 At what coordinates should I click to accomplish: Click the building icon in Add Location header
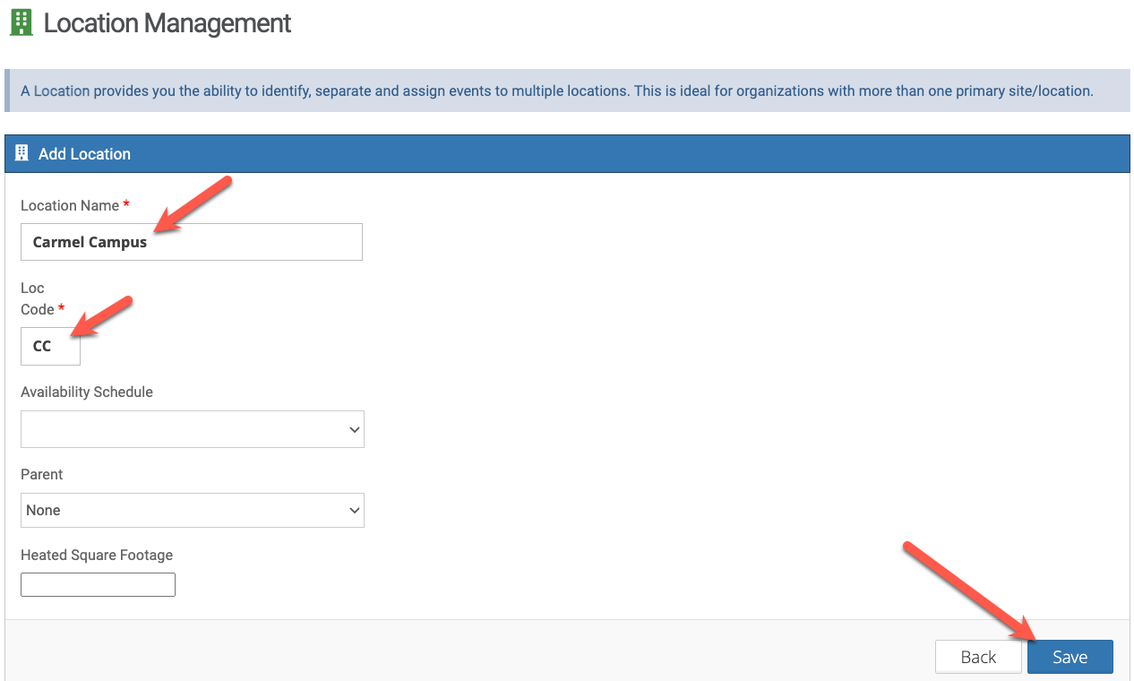(x=22, y=153)
